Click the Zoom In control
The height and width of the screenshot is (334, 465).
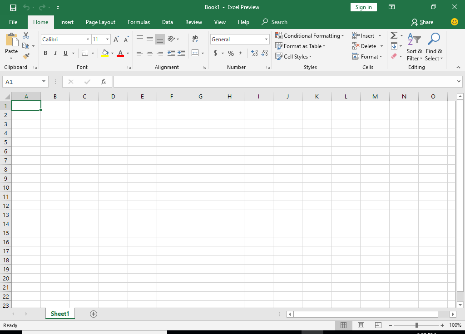pyautogui.click(x=441, y=325)
